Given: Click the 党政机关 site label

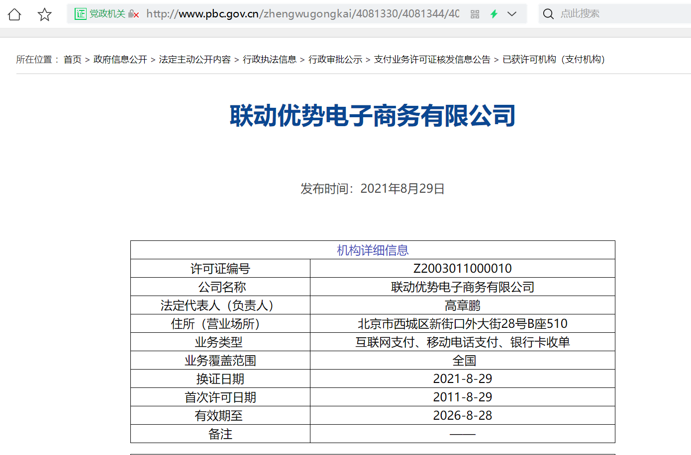Looking at the screenshot, I should 107,14.
